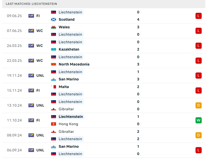Click the world map icon beside 09.06.25
This screenshot has height=159, width=209.
(31, 16)
